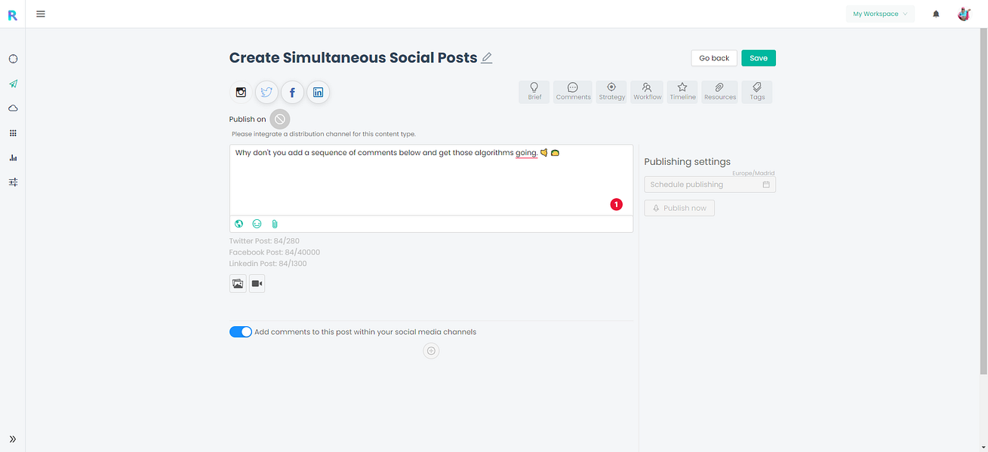The height and width of the screenshot is (452, 988).
Task: Click the disabled Publish on channel icon
Action: tap(280, 119)
